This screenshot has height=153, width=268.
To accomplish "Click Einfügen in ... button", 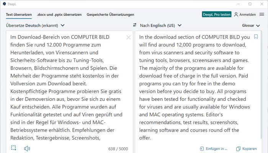I will pos(214,148).
